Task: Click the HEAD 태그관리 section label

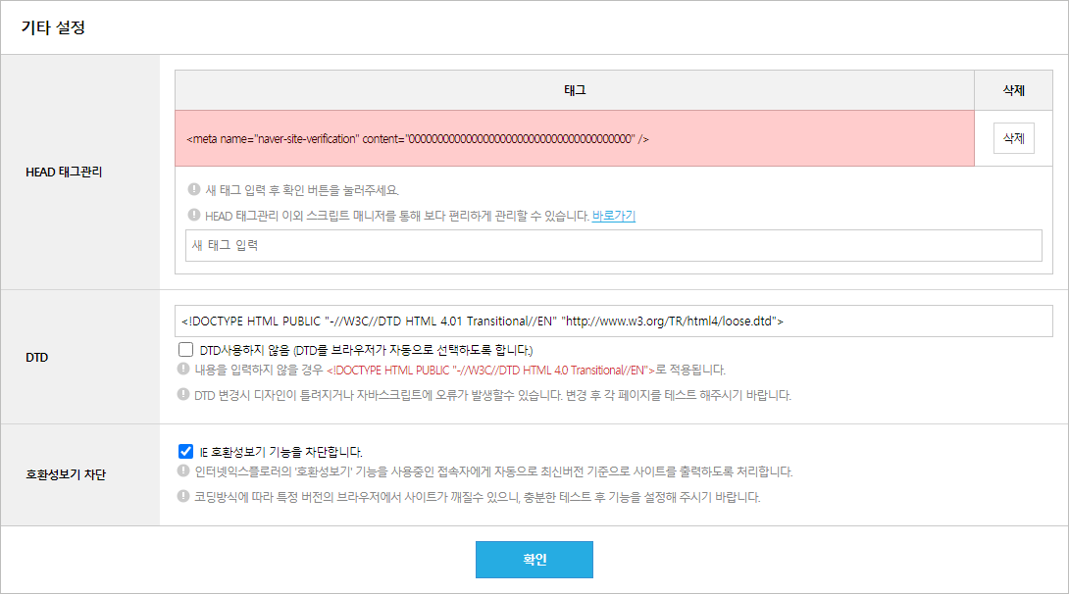Action: pyautogui.click(x=64, y=172)
